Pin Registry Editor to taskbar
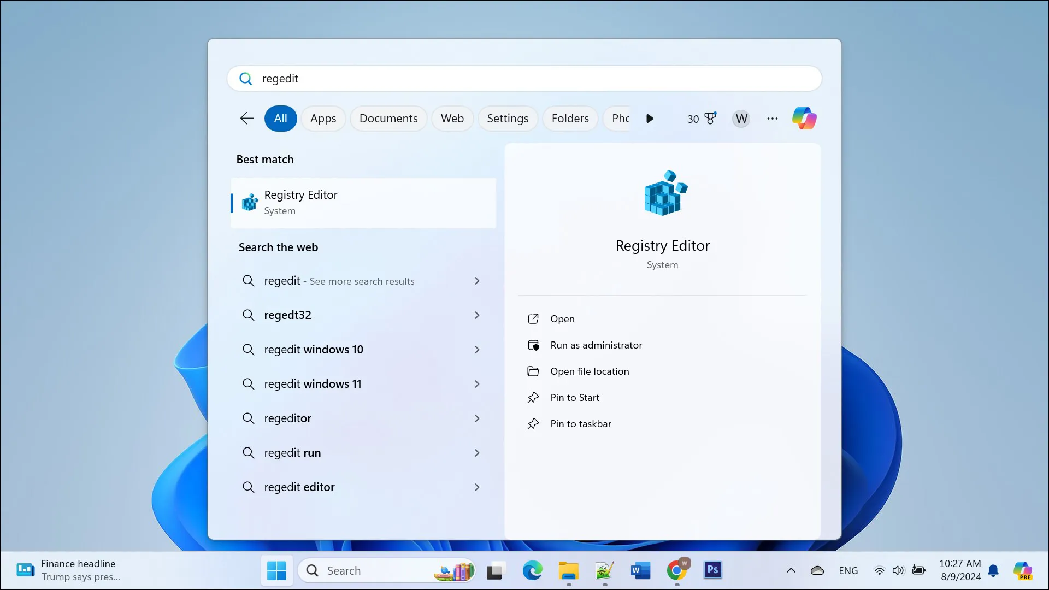Image resolution: width=1049 pixels, height=590 pixels. click(581, 423)
